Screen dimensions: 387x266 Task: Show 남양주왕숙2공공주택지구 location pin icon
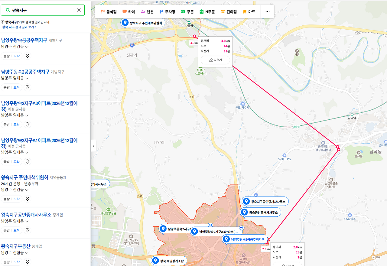tap(28, 87)
